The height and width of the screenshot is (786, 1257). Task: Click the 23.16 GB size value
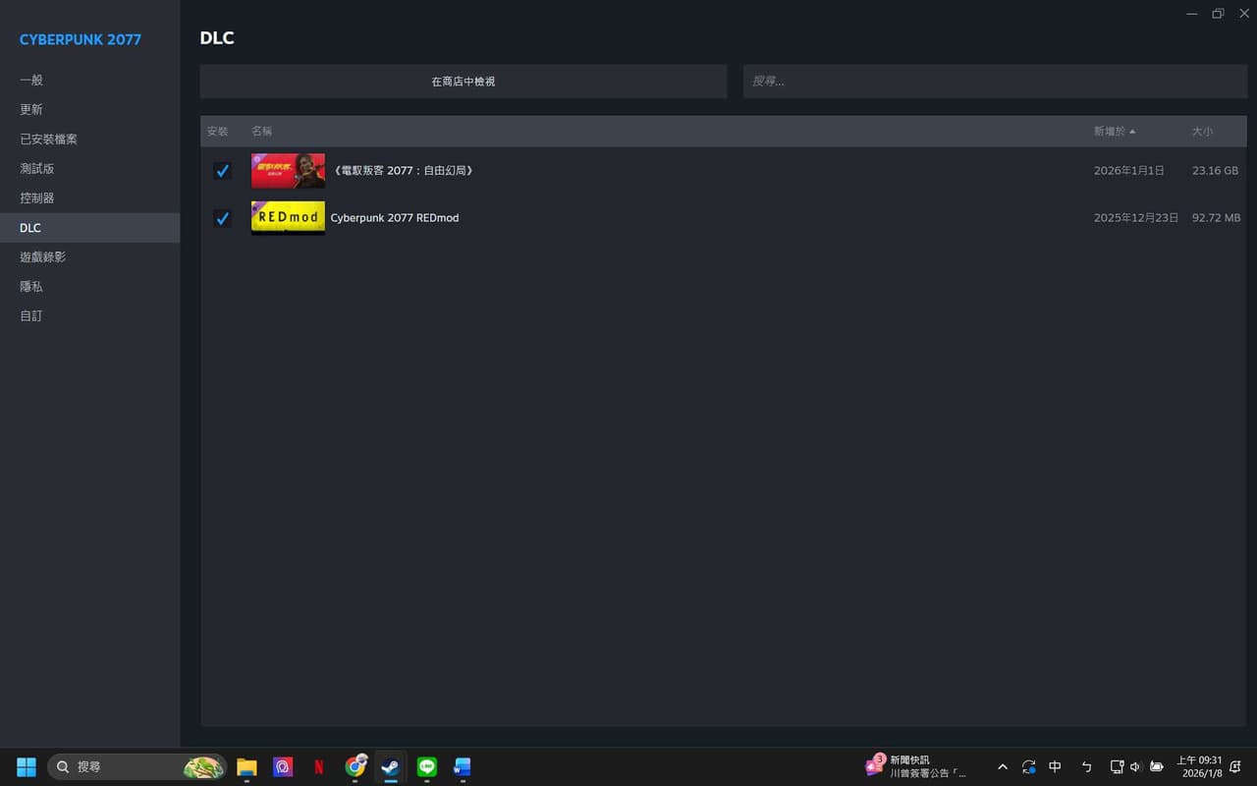click(x=1215, y=171)
